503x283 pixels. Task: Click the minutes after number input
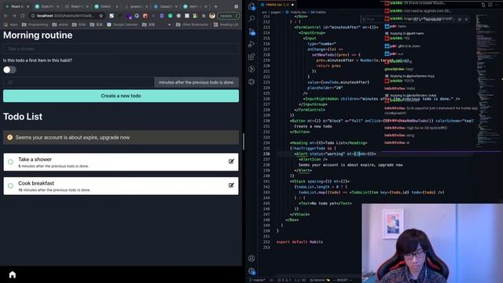coord(79,83)
